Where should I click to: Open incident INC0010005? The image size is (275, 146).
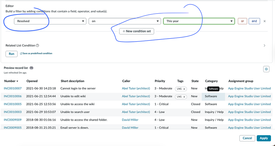coord(13,104)
